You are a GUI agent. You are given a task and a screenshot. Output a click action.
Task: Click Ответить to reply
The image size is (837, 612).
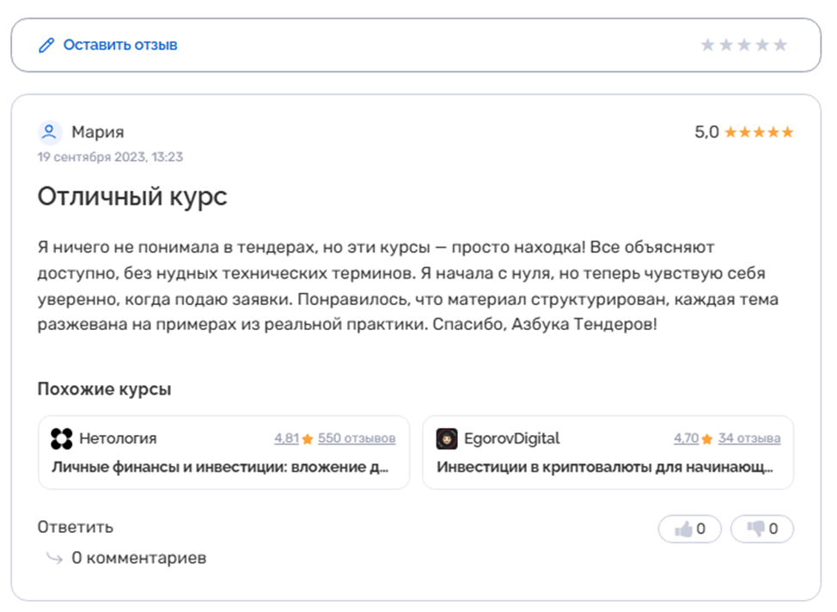pyautogui.click(x=75, y=527)
